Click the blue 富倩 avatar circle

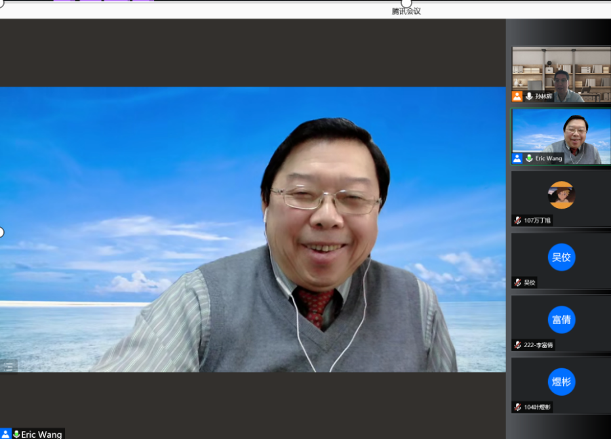point(561,320)
